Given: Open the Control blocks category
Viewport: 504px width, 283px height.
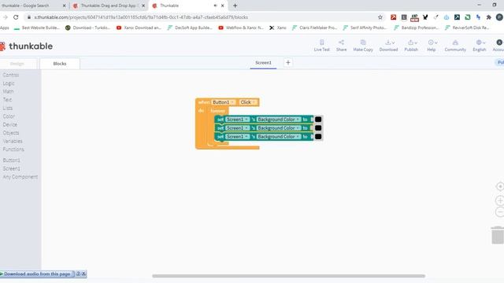Looking at the screenshot, I should pyautogui.click(x=11, y=75).
